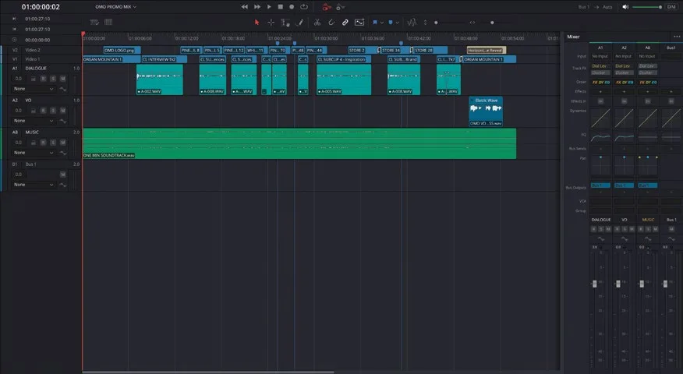Add effect with A1 Effects plus button
Image resolution: width=683 pixels, height=374 pixels.
(x=600, y=91)
